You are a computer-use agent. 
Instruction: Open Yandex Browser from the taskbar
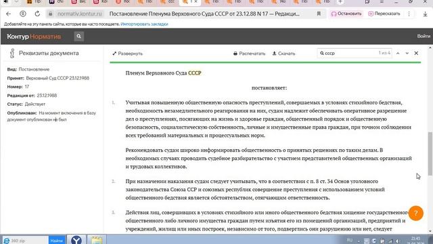coord(76,240)
